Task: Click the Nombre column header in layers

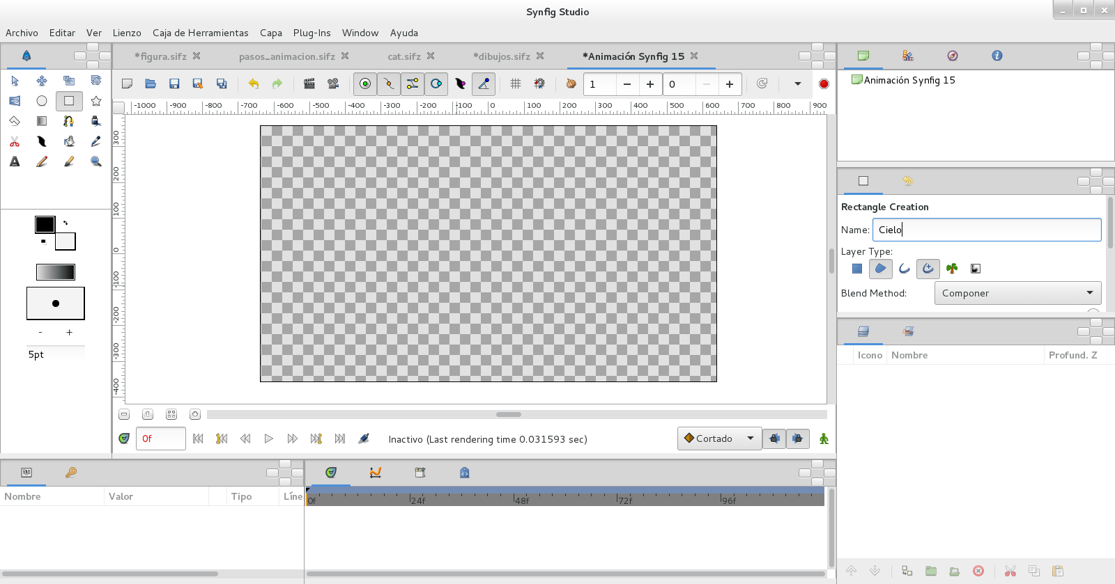Action: point(909,355)
